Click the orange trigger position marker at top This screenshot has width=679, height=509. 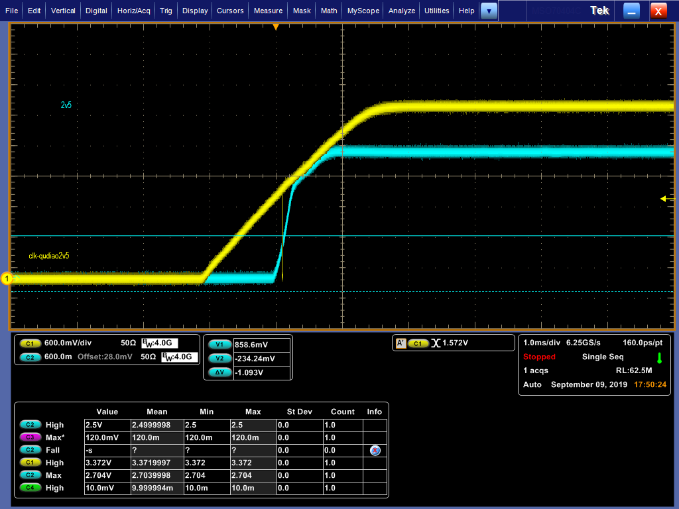click(x=276, y=27)
